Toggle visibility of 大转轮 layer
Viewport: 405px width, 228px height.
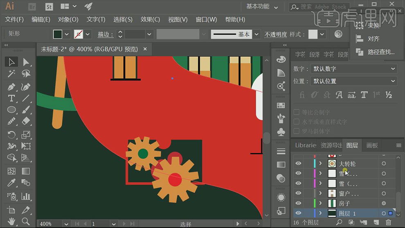(298, 163)
